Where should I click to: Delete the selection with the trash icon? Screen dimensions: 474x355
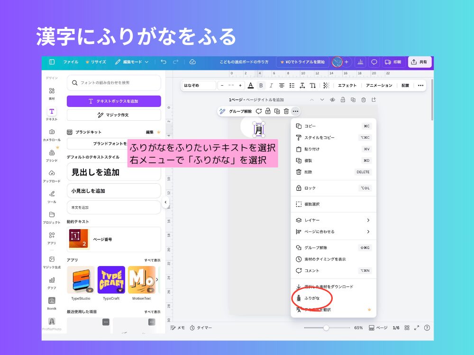coord(286,111)
